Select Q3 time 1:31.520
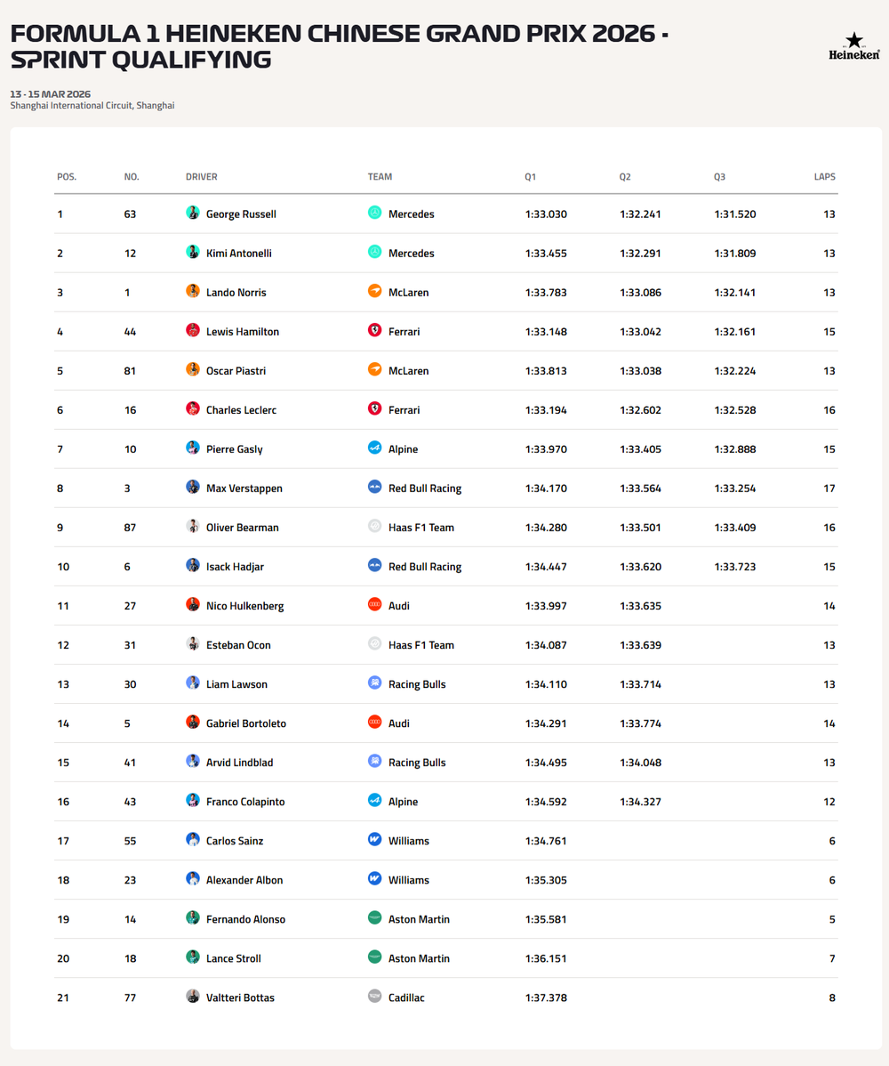This screenshot has width=889, height=1066. click(x=735, y=214)
